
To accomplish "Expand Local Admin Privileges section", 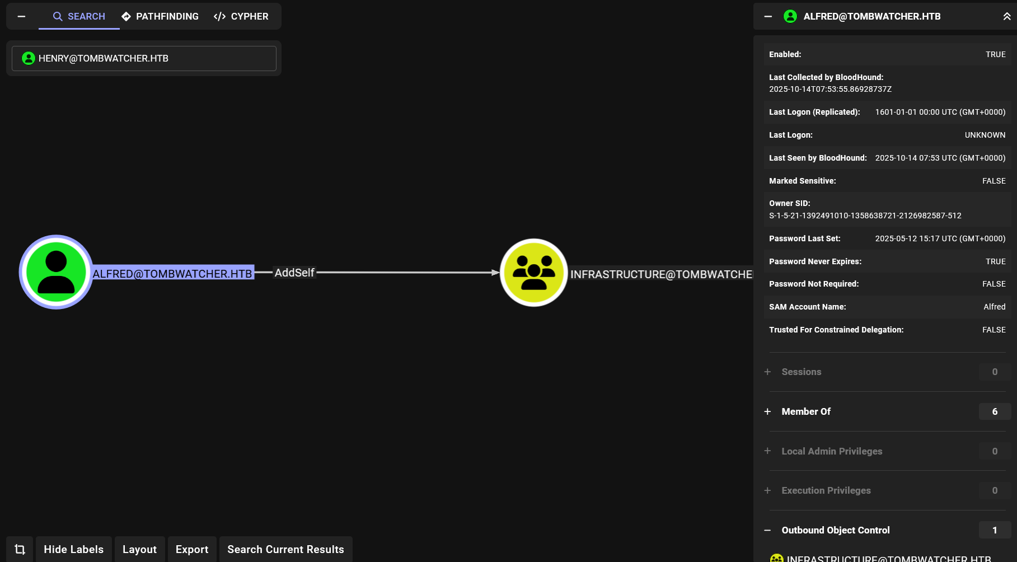I will [x=767, y=451].
